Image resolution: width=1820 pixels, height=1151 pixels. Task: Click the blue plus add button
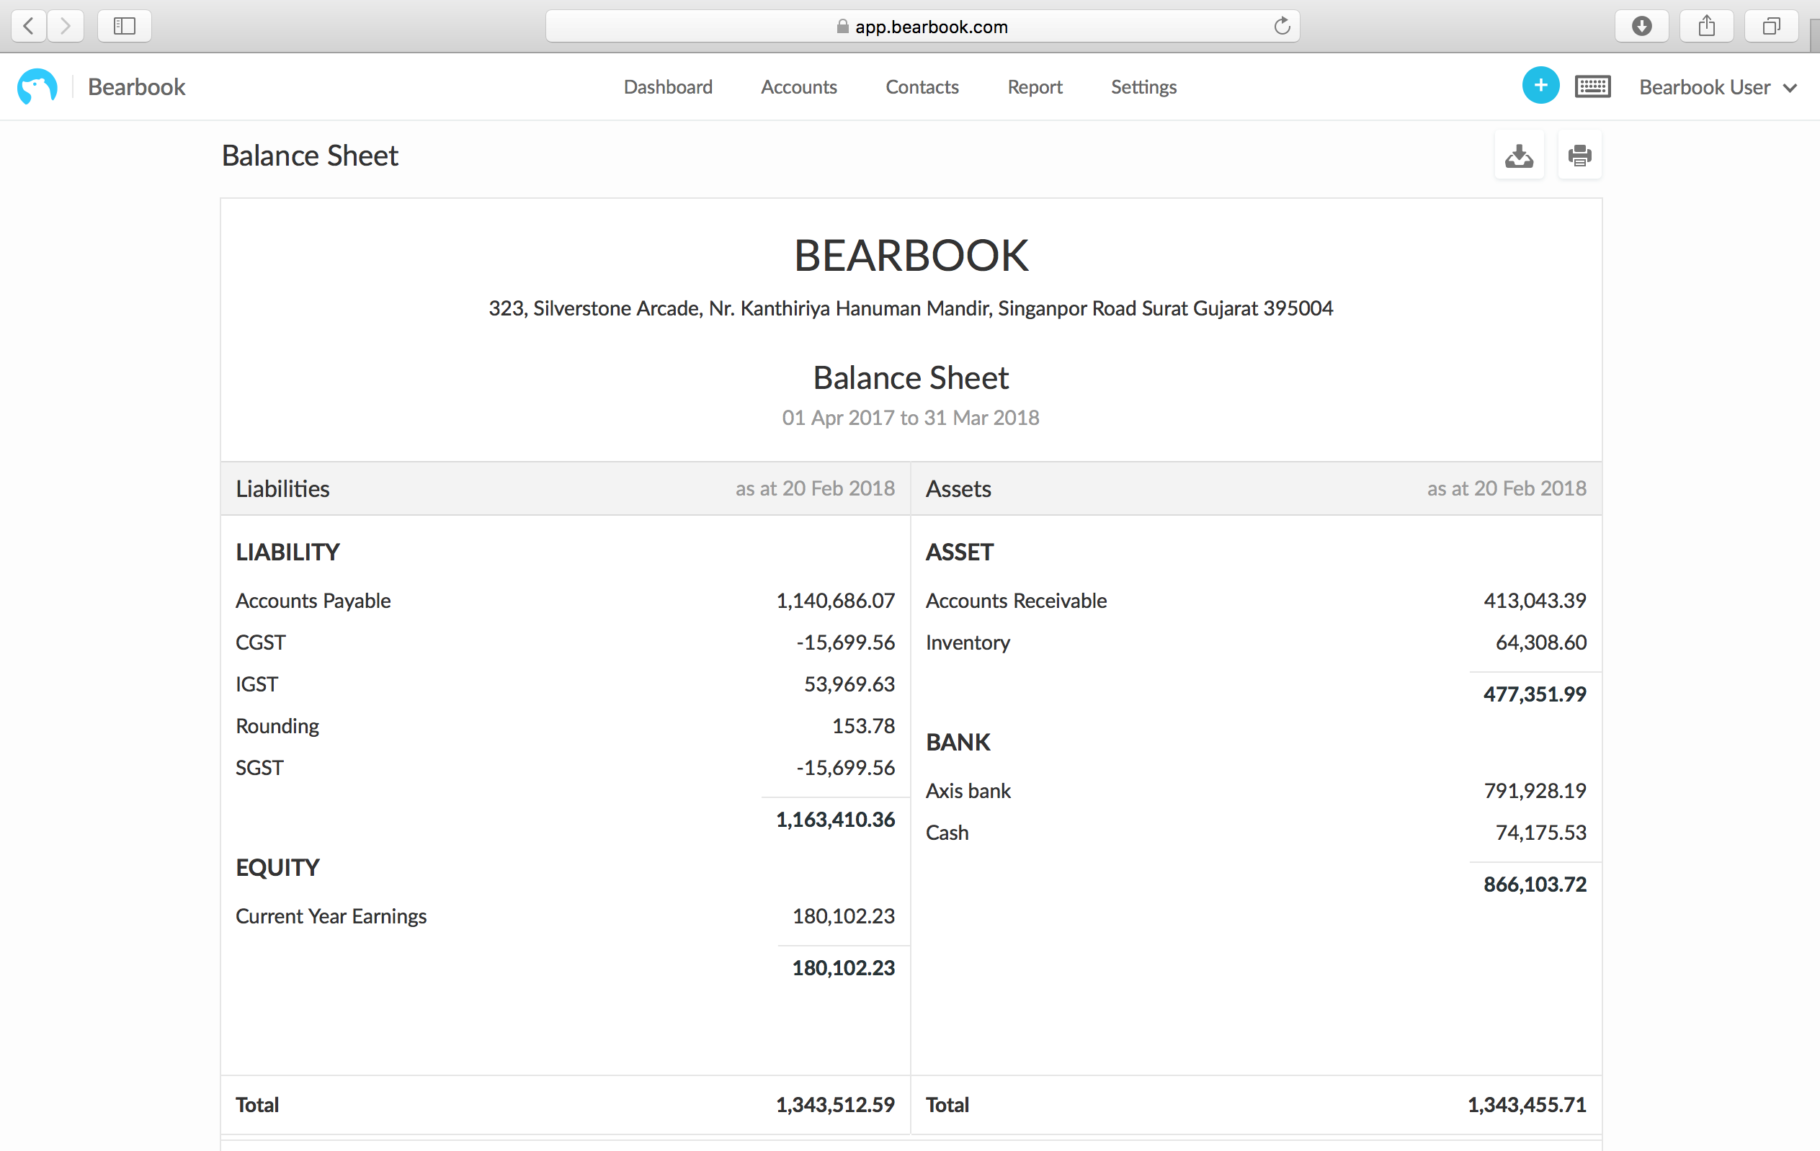(1540, 86)
